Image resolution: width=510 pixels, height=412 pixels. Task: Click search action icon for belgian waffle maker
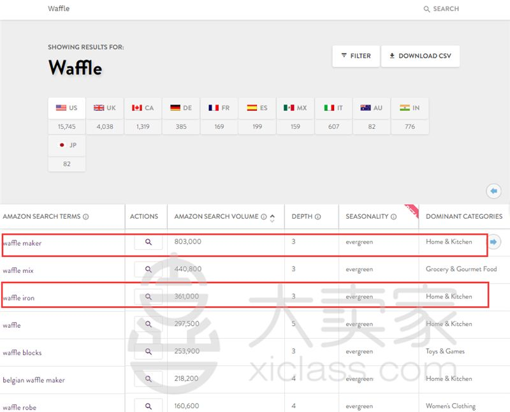coord(149,379)
